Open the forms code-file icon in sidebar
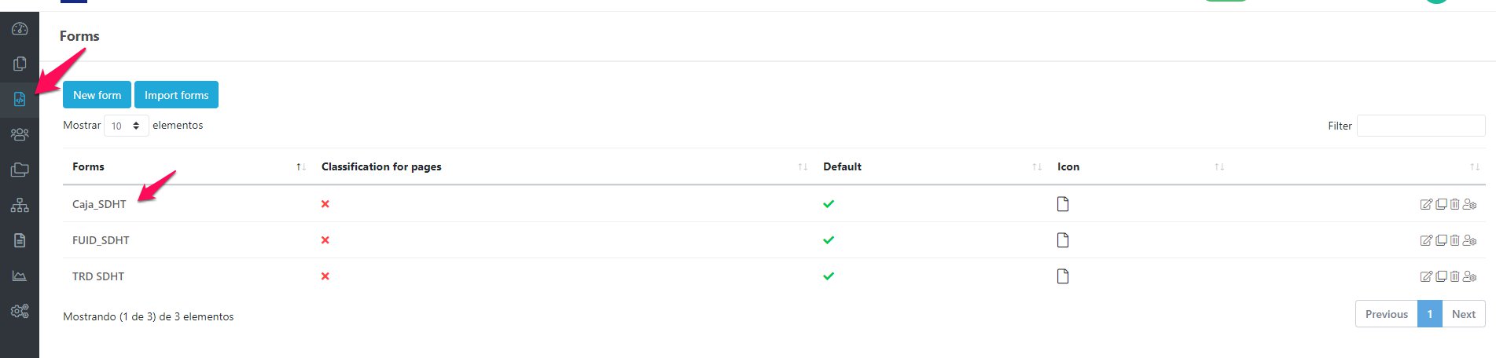The height and width of the screenshot is (358, 1496). (x=20, y=99)
